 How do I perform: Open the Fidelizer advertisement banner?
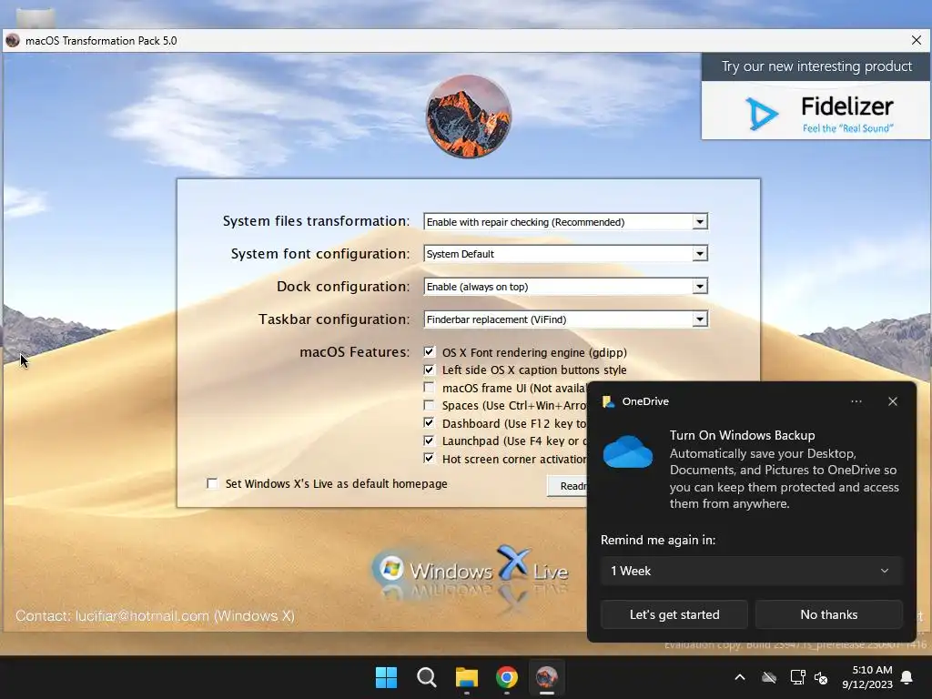(x=815, y=96)
